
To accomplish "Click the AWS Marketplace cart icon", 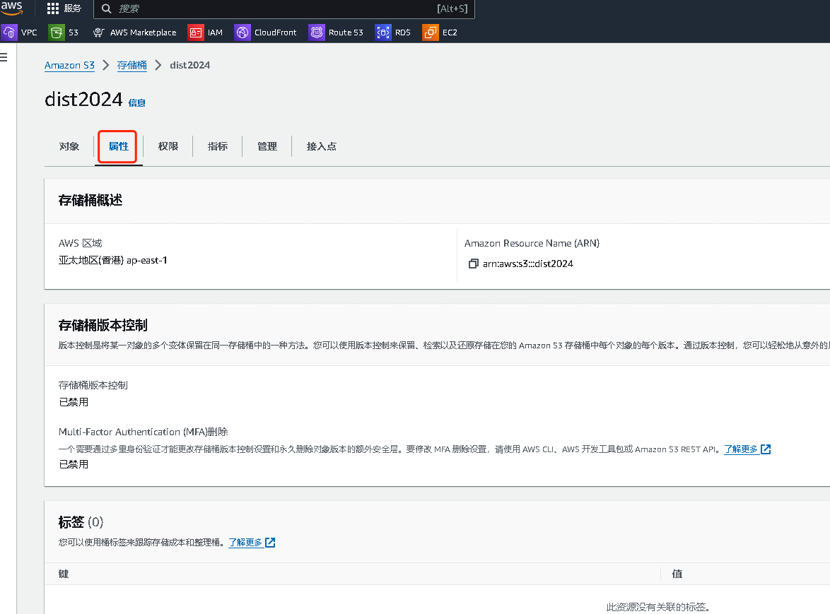I will [x=98, y=33].
